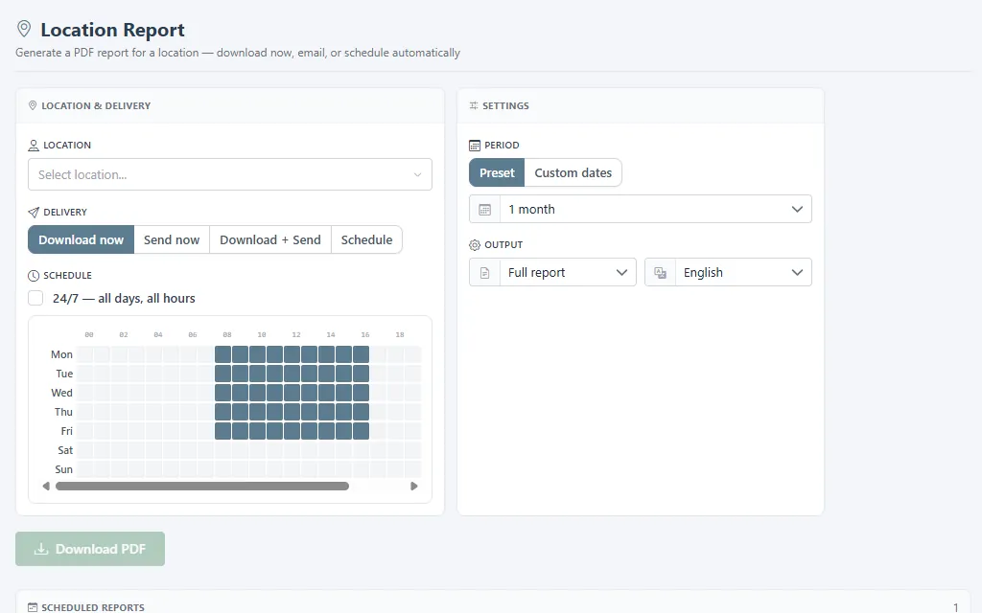982x613 pixels.
Task: Click the map pin icon beside Location Report title
Action: click(x=24, y=29)
